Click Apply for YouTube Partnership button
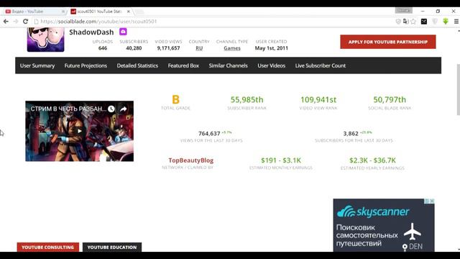Viewport: 460px width, 259px height. click(388, 42)
